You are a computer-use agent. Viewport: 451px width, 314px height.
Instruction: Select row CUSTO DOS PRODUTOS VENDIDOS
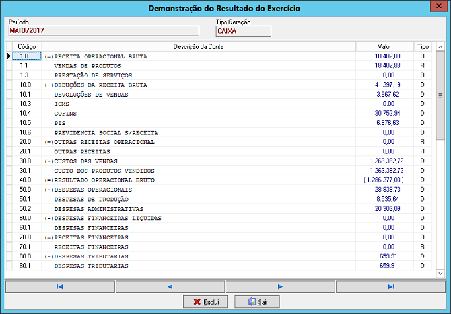pos(219,171)
